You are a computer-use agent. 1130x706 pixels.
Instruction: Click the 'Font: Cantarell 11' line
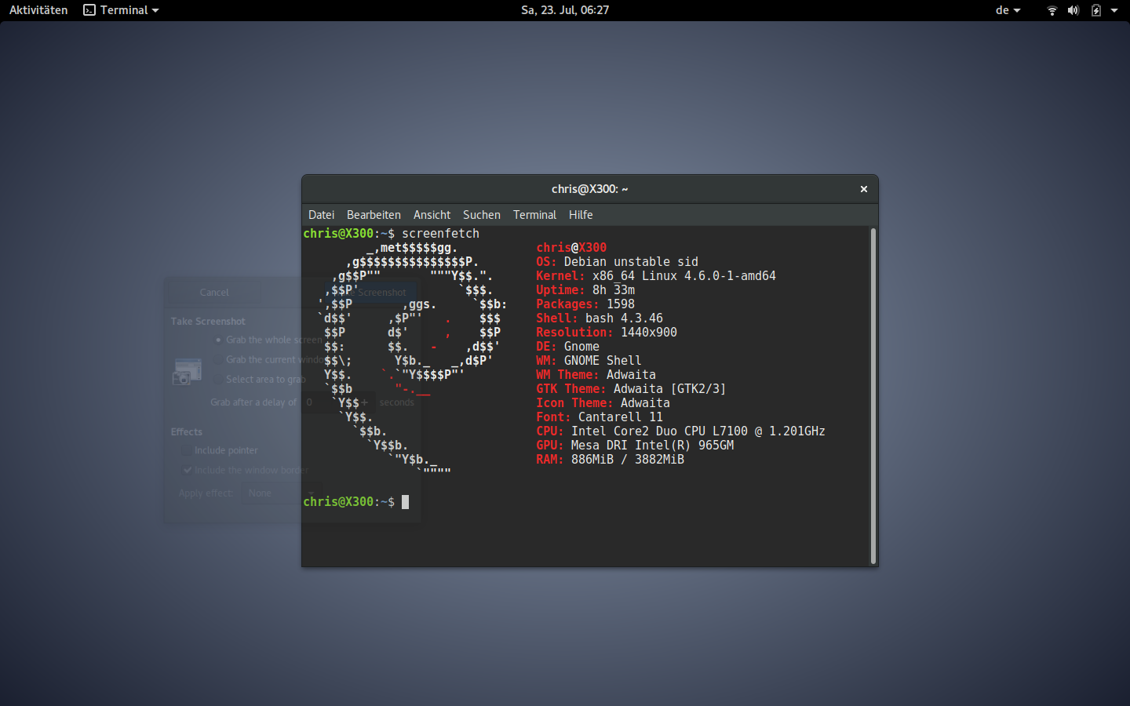(x=600, y=417)
